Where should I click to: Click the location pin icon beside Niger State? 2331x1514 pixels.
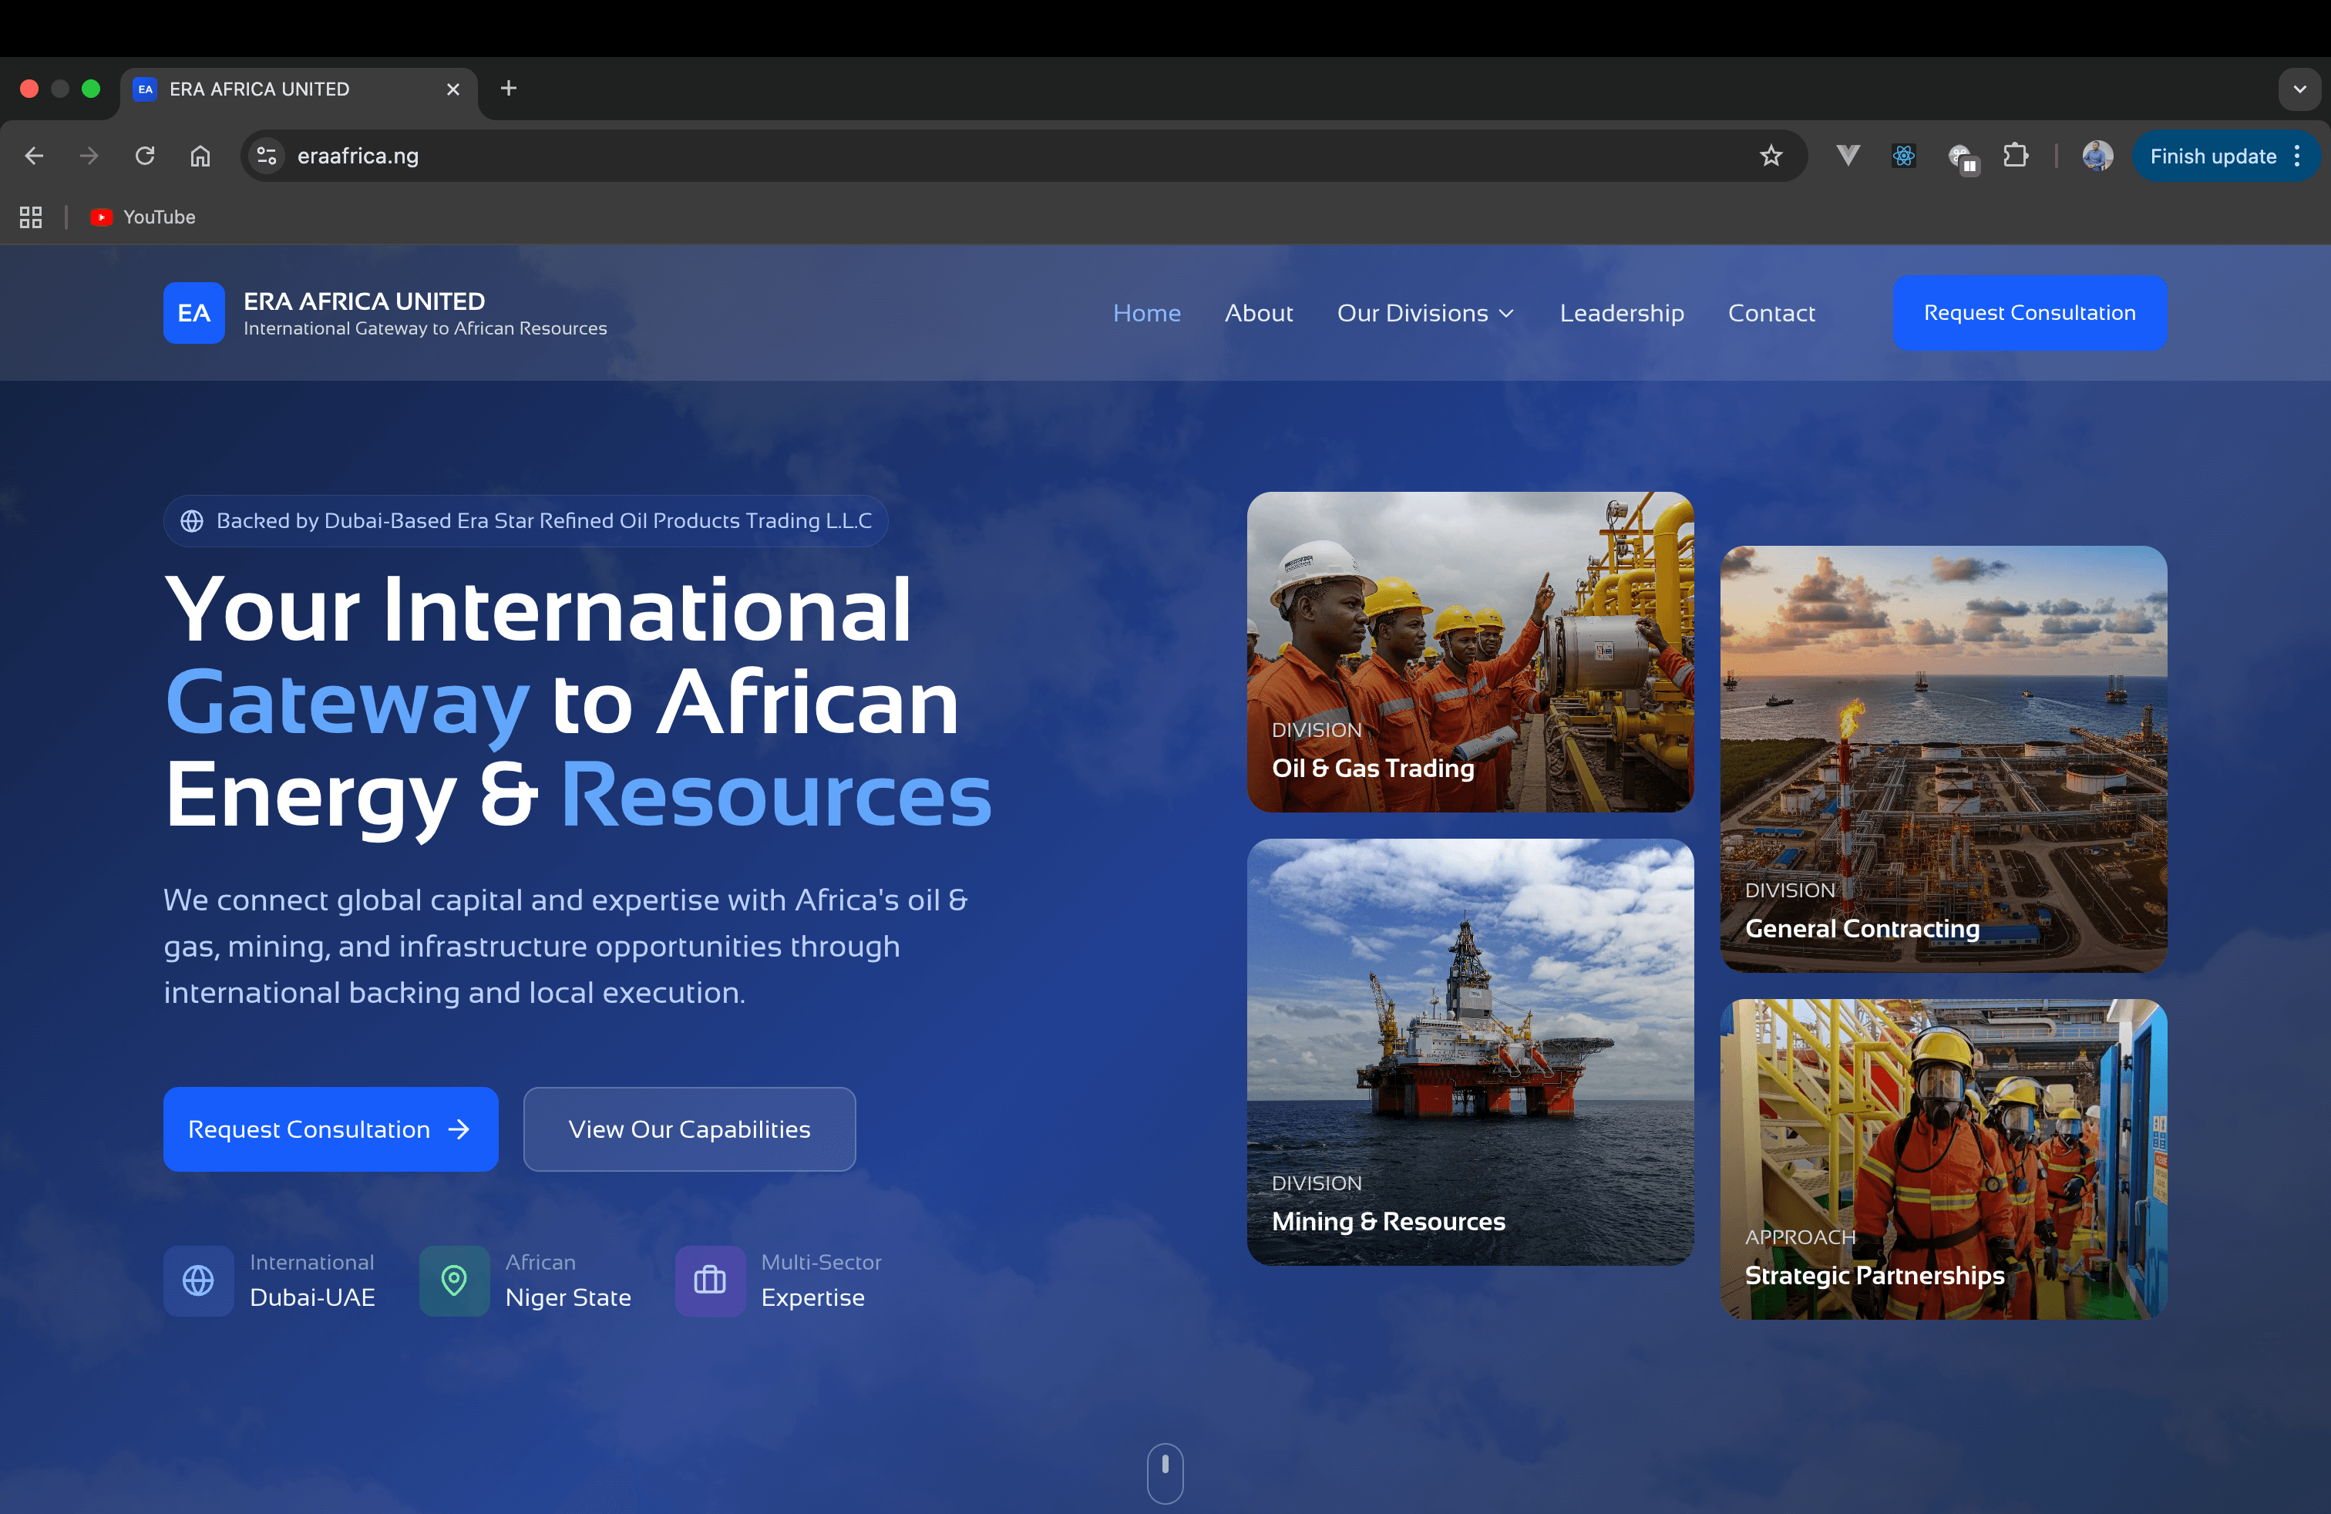point(455,1280)
